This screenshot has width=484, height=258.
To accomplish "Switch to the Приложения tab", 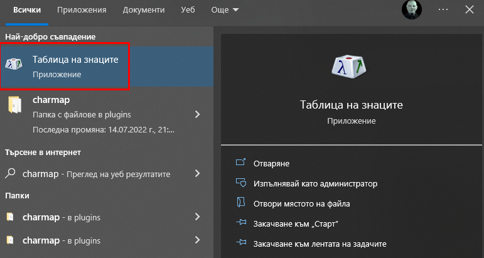I will pos(82,10).
